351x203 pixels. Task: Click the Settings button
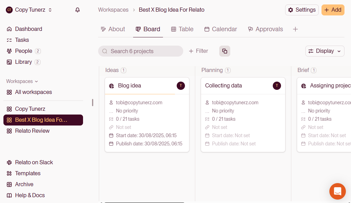pos(302,10)
